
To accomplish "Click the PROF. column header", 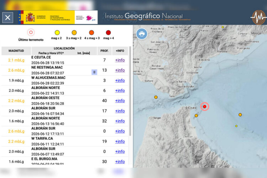I will [104, 51].
